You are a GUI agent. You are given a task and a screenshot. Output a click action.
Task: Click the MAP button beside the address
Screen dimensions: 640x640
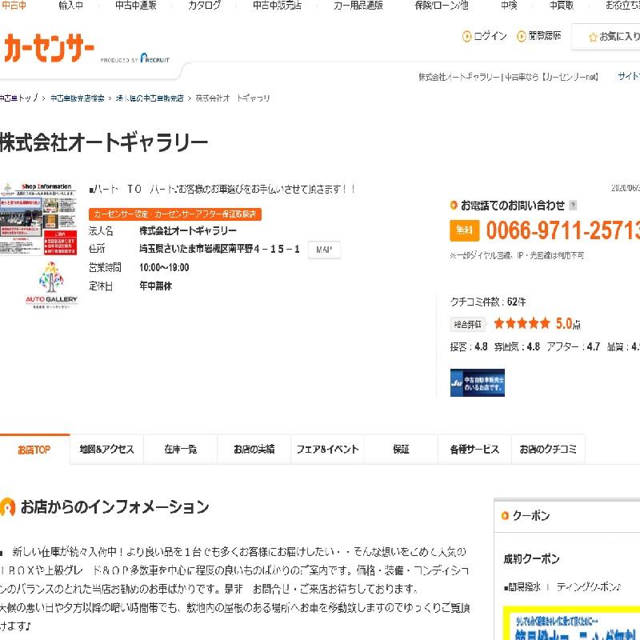tap(324, 250)
